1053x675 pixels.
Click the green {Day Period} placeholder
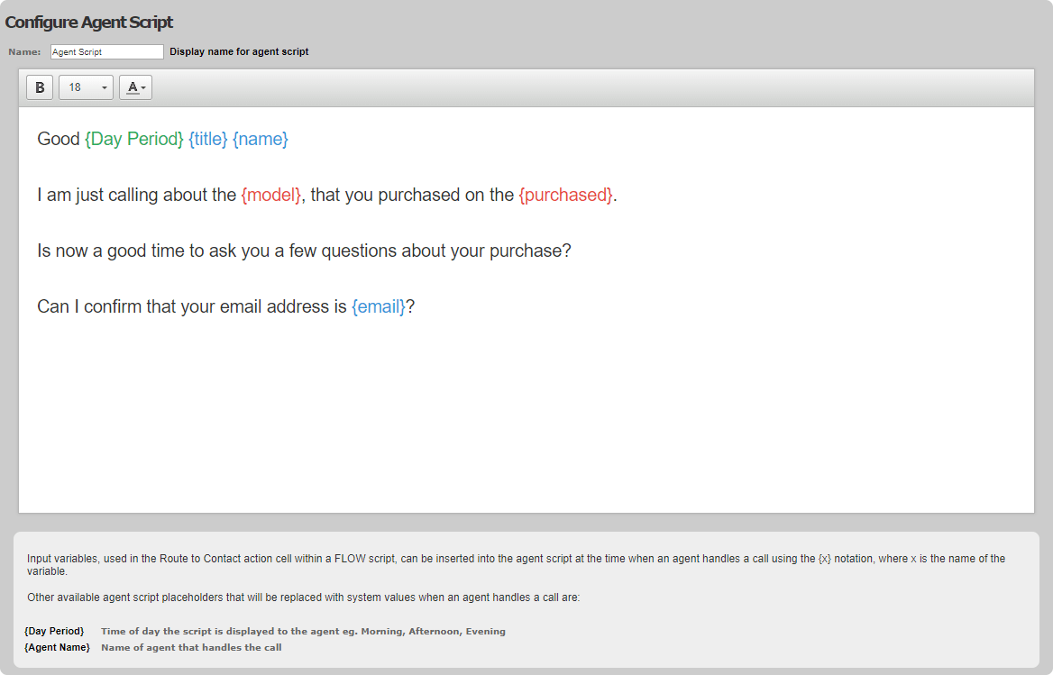pyautogui.click(x=134, y=139)
